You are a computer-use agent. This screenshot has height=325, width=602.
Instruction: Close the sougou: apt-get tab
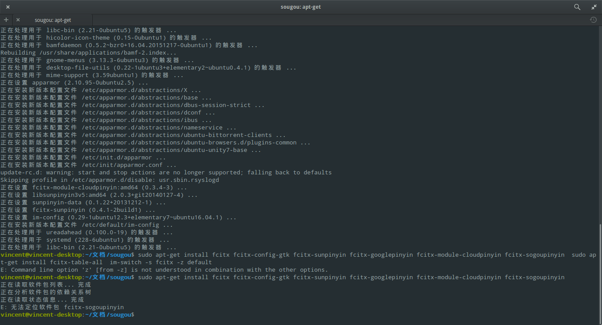pyautogui.click(x=18, y=20)
